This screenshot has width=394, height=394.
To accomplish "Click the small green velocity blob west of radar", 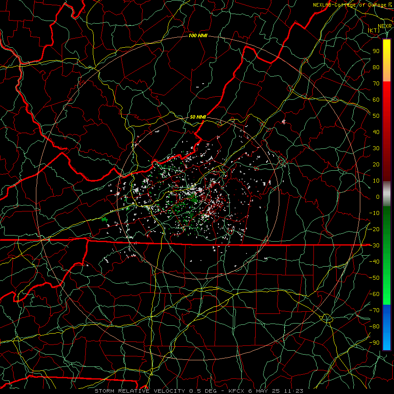I will click(x=105, y=220).
